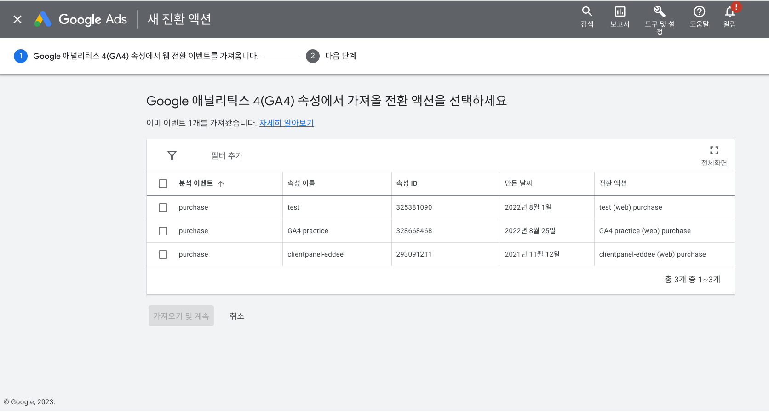The image size is (769, 412).
Task: Close the new conversion action dialog
Action: click(17, 19)
